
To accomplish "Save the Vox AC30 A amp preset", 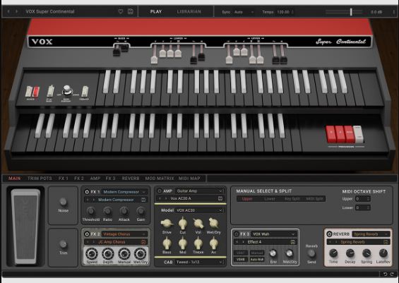I will click(x=220, y=198).
